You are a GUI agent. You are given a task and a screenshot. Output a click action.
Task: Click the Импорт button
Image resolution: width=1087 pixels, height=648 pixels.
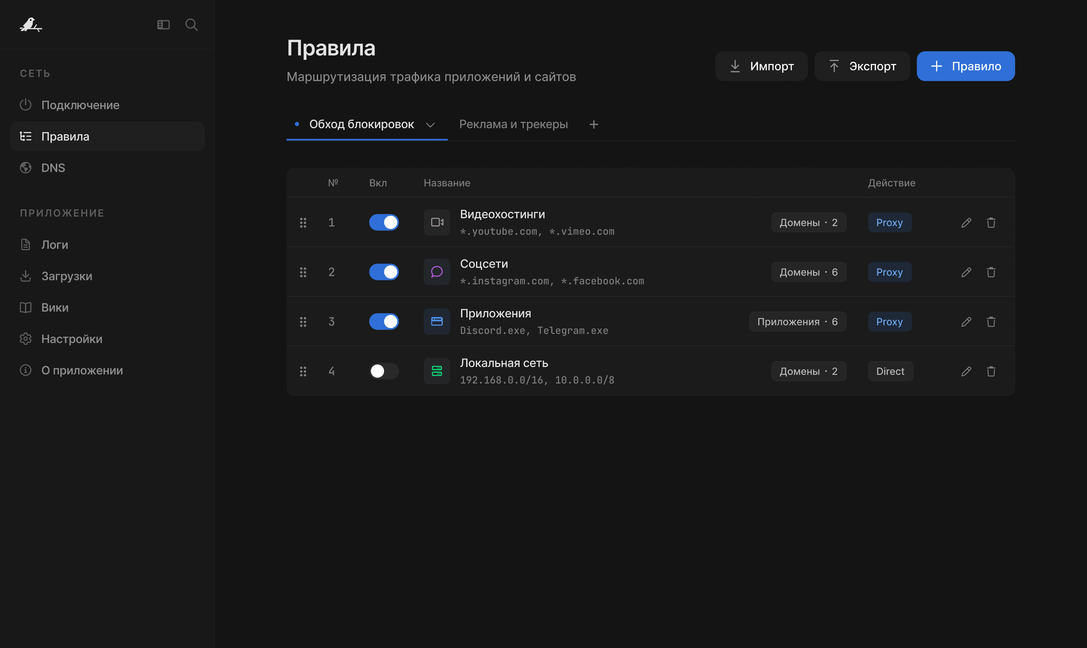pos(761,66)
